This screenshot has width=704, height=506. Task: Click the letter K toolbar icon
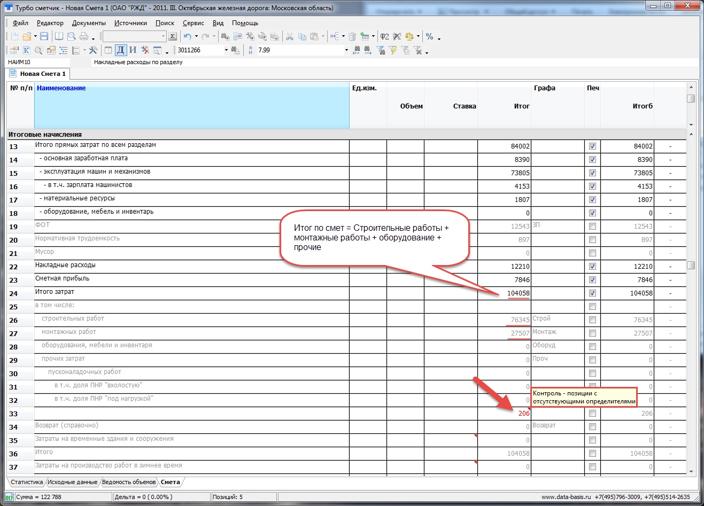pyautogui.click(x=26, y=50)
